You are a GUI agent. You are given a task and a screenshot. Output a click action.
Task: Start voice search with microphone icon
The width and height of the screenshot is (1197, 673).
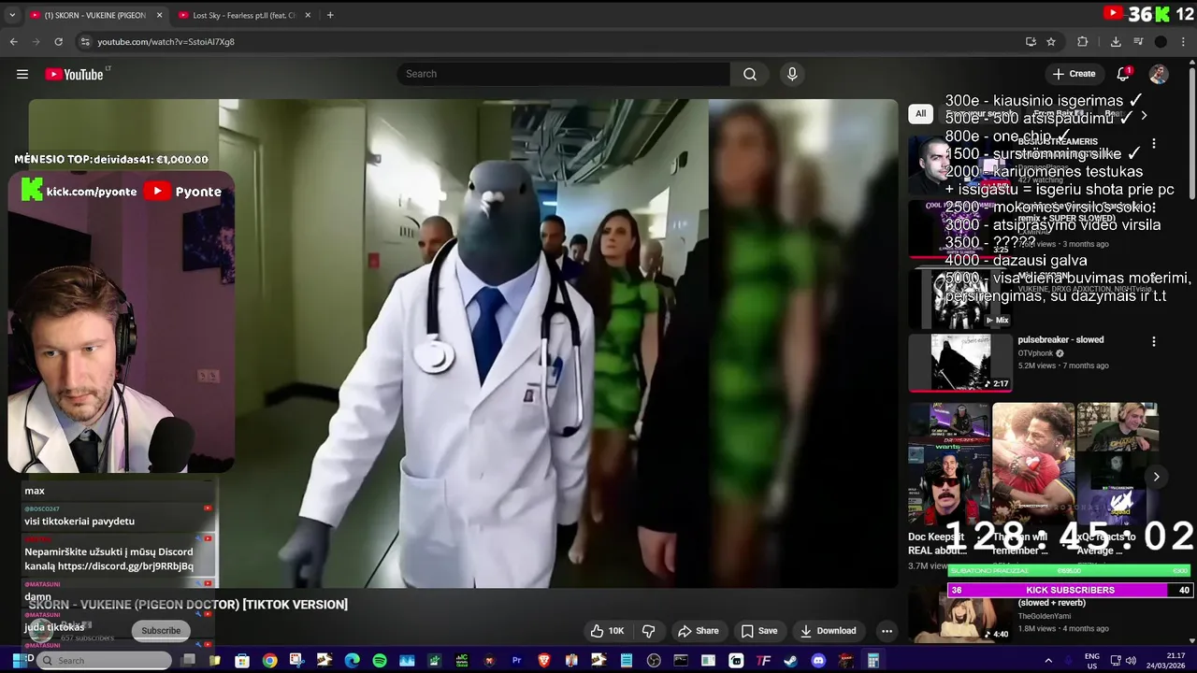[x=792, y=74]
